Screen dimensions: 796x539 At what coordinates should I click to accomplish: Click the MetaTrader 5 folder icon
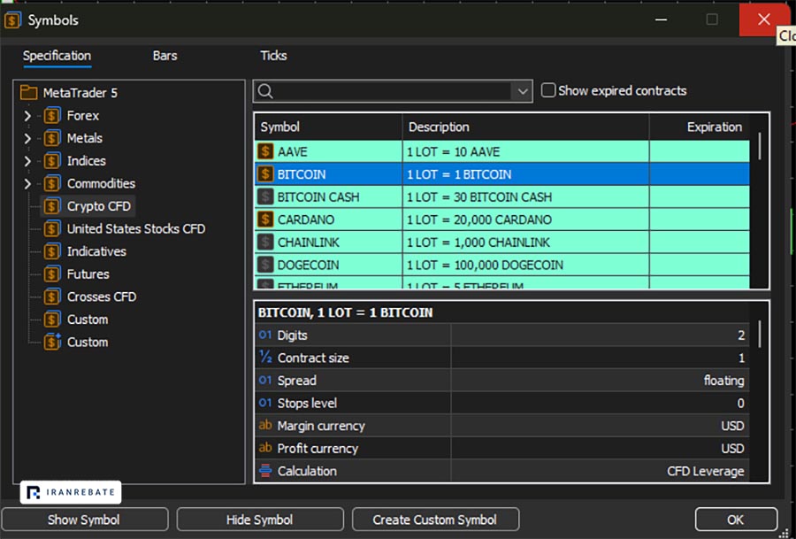pos(28,92)
